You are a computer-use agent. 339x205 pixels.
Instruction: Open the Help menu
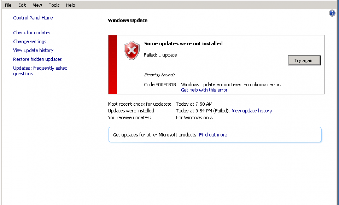(70, 5)
